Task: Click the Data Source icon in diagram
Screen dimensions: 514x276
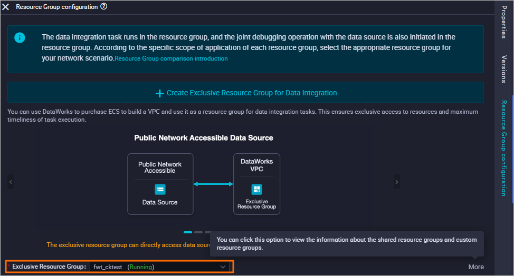Action: 160,189
